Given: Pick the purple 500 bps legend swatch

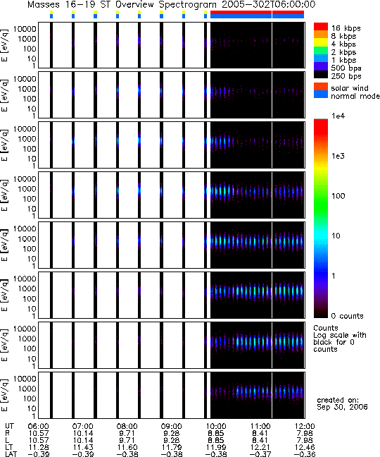Looking at the screenshot, I should [x=321, y=66].
